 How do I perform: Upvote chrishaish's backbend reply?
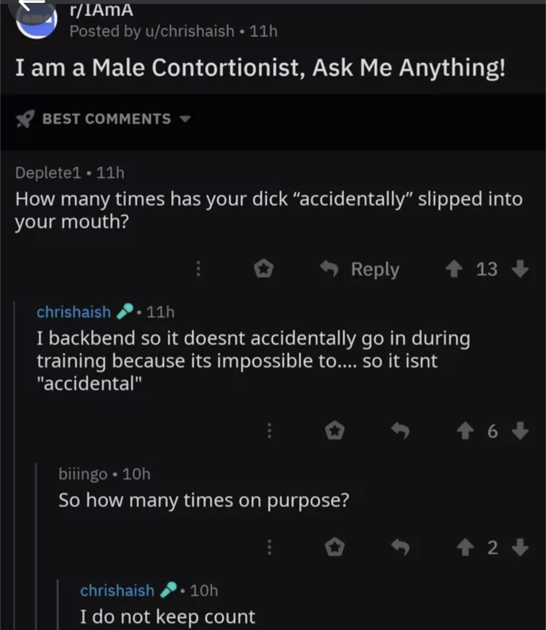(465, 431)
